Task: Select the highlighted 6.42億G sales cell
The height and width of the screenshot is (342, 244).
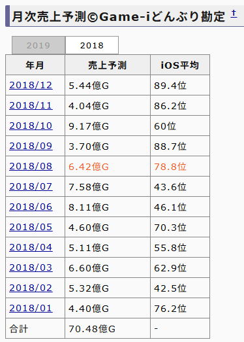Action: (x=108, y=166)
